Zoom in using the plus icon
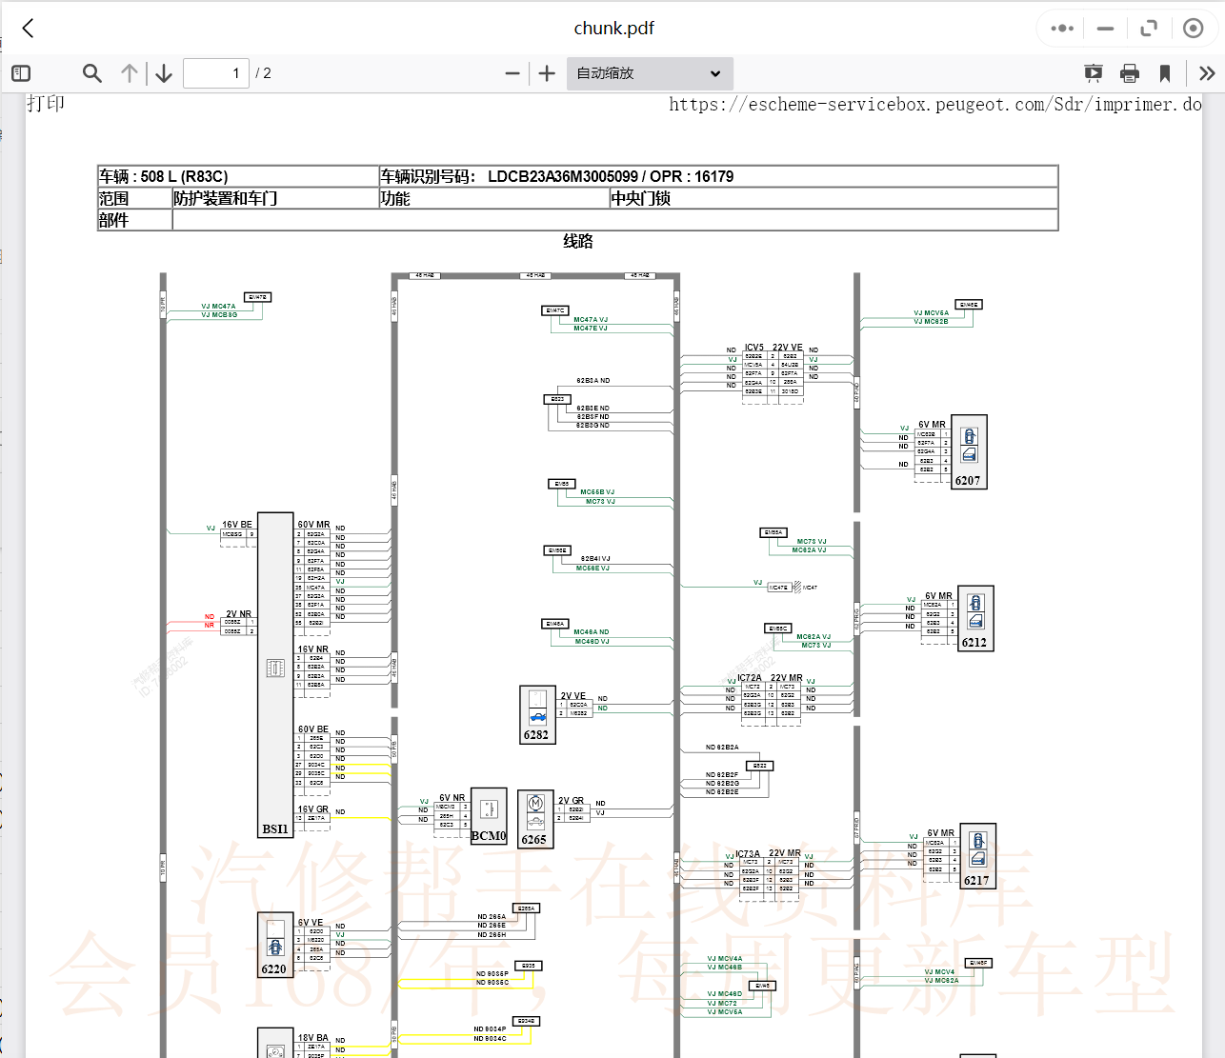This screenshot has width=1225, height=1058. pos(546,72)
